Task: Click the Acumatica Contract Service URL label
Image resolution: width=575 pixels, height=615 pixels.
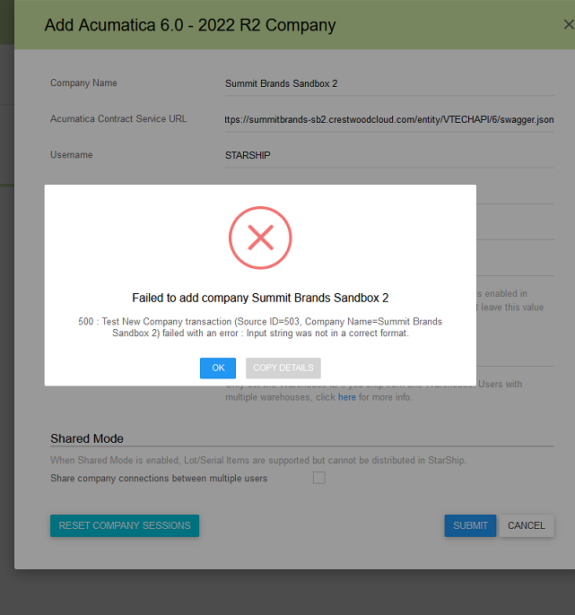Action: tap(118, 119)
